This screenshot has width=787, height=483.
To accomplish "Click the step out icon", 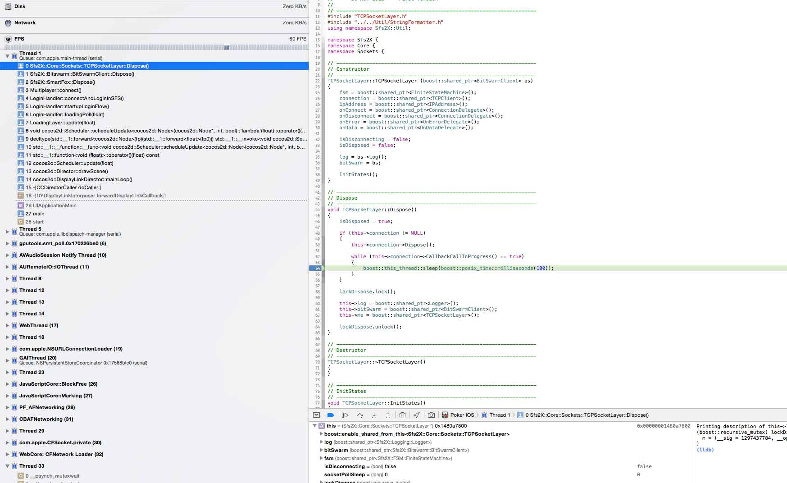I will [388, 415].
